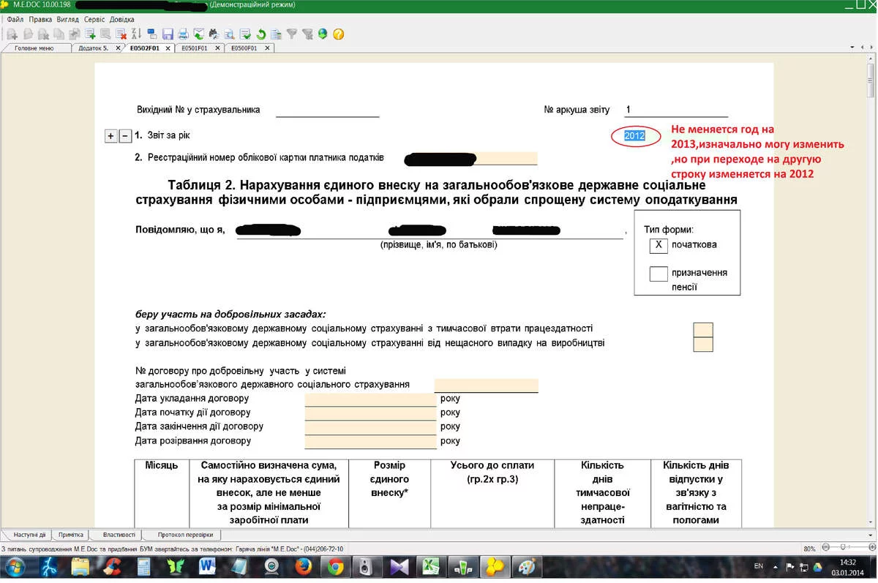Check the 'призначення пенсії' box
This screenshot has width=878, height=583.
[x=658, y=274]
